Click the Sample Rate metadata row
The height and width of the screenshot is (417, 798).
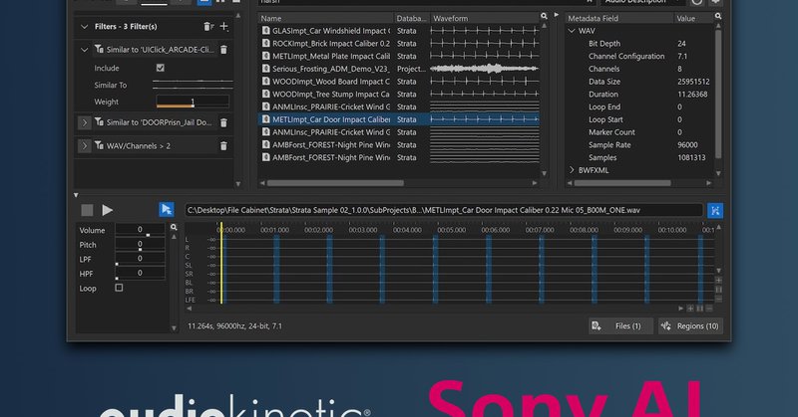click(x=639, y=144)
